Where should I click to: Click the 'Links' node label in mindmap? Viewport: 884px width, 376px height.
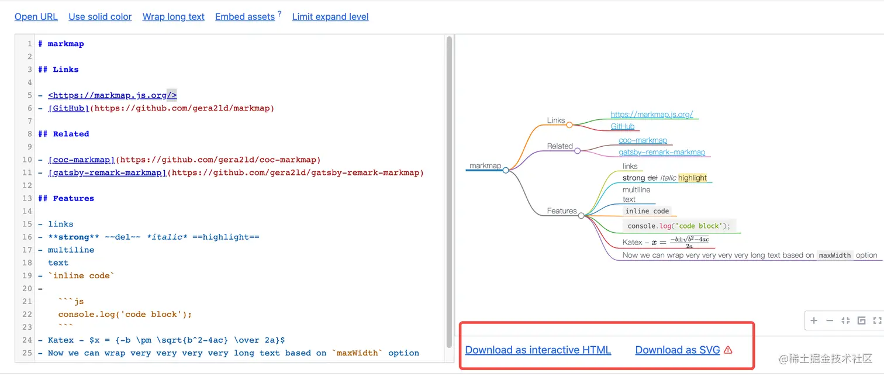click(556, 120)
